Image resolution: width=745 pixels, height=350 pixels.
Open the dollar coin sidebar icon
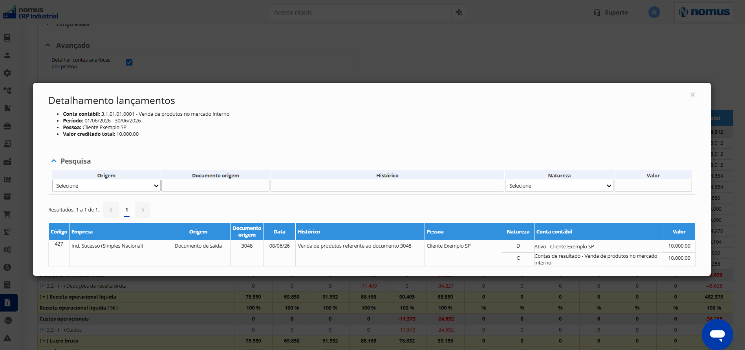7,267
